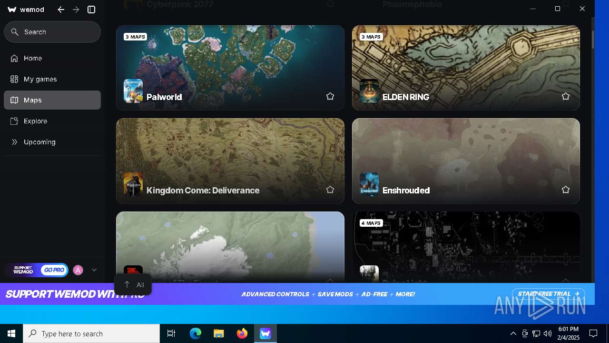Open the Windows Start menu
This screenshot has width=609, height=343.
(11, 333)
